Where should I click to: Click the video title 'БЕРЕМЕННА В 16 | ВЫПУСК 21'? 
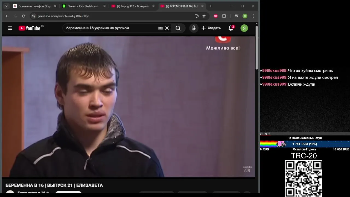(54, 185)
